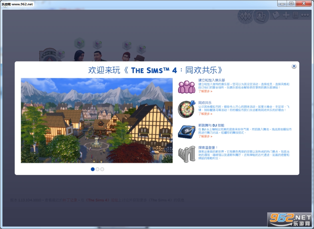314x229 pixels.
Task: Open the gallery photos icon
Action: pos(261,16)
